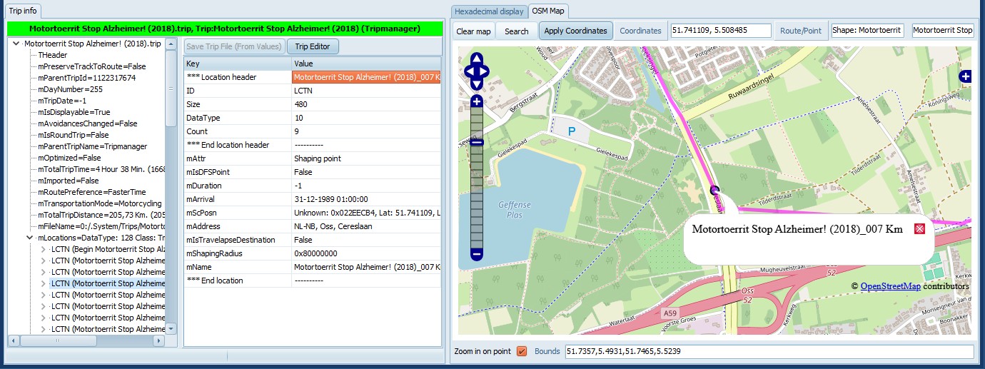
Task: Pan the map left with the arrow
Action: (x=468, y=71)
